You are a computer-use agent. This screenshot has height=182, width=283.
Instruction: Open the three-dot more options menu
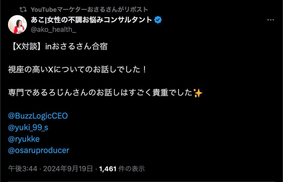(x=270, y=20)
